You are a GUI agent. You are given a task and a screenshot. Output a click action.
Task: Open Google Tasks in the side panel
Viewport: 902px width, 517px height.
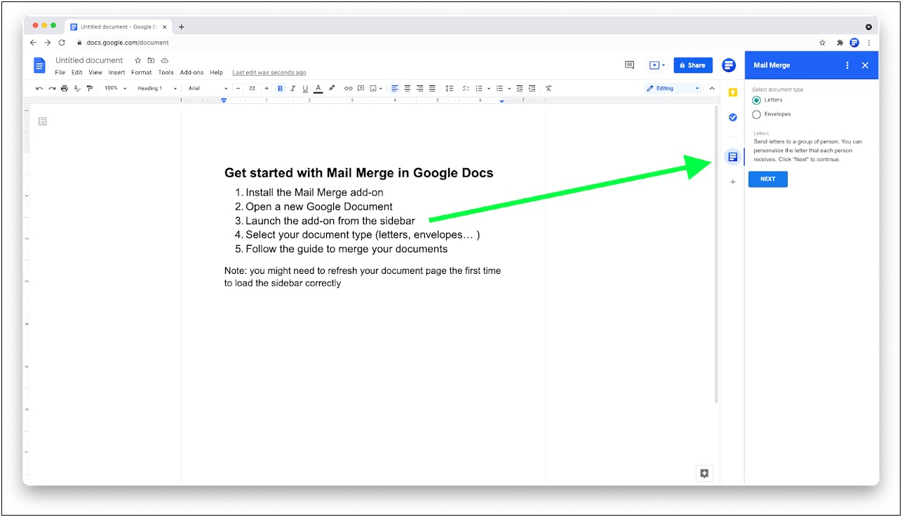coord(733,117)
